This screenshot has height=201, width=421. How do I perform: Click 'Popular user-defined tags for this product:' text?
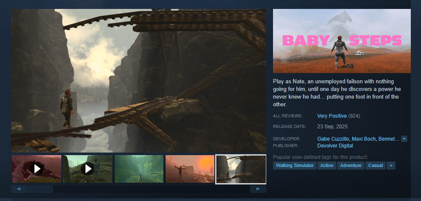pos(320,157)
